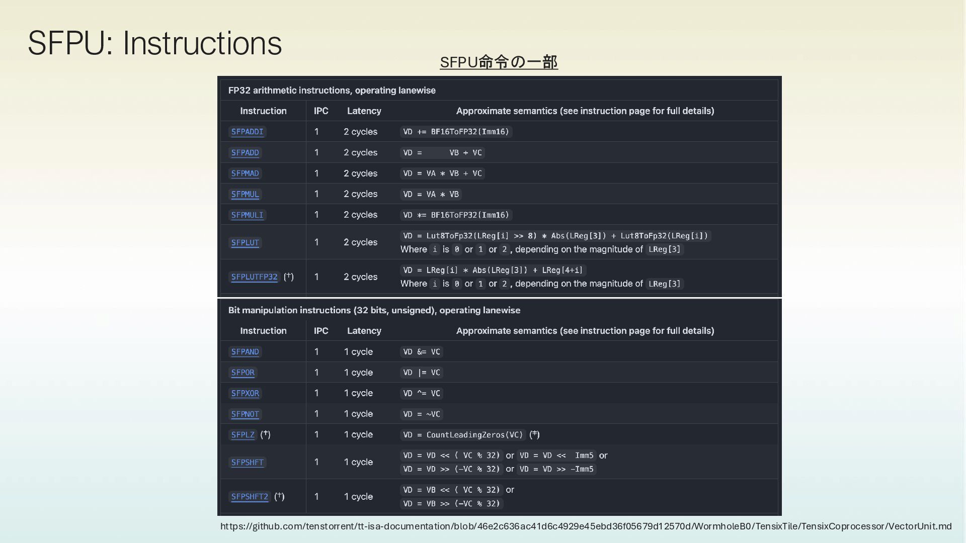Open the SFPMULI instruction link
The image size is (966, 543).
247,215
